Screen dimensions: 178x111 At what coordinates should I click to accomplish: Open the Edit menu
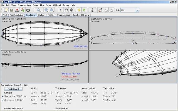point(8,5)
